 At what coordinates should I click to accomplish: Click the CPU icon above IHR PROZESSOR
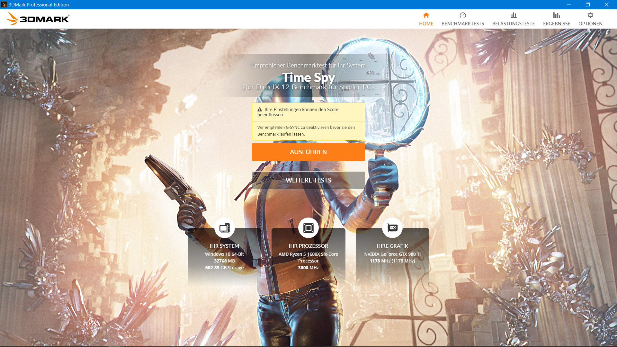[x=308, y=227]
